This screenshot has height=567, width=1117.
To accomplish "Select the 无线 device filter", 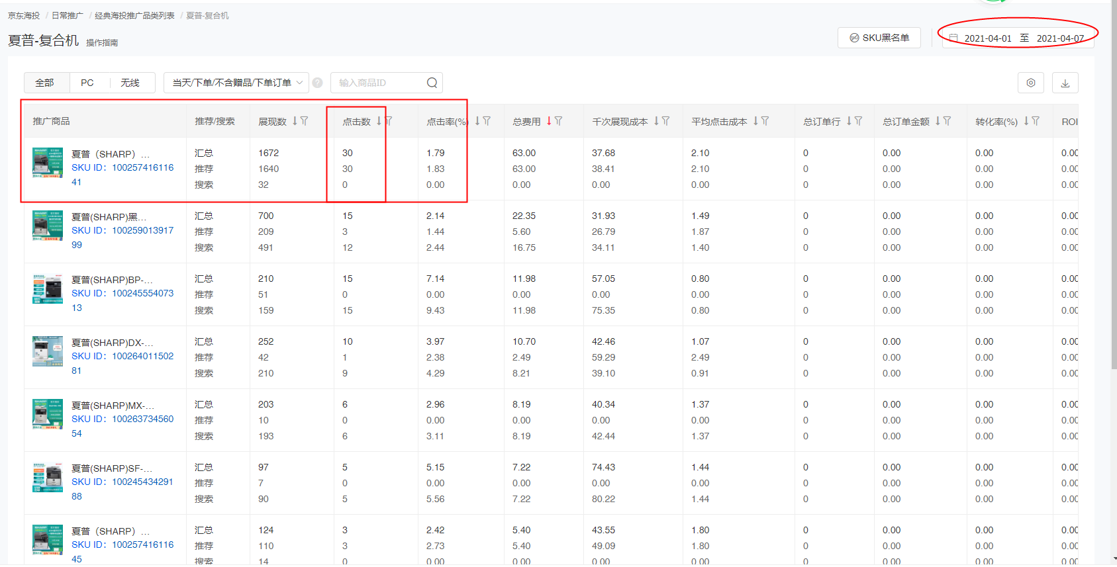I will coord(130,83).
